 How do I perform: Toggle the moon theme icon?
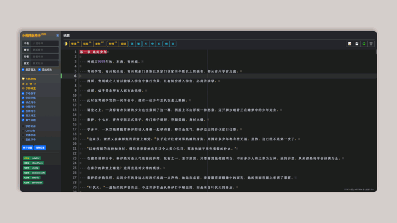pyautogui.click(x=66, y=44)
